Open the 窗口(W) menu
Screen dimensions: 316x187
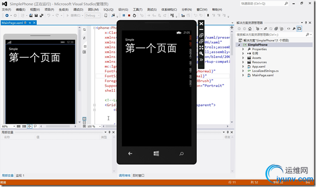[x=202, y=9]
